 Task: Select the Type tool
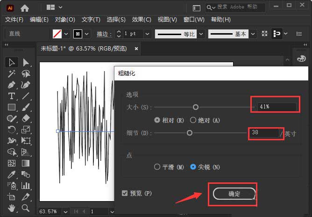tap(12, 96)
